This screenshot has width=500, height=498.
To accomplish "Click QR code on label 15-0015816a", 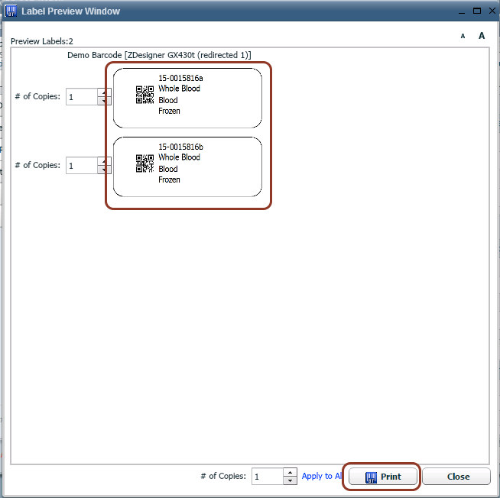I will tap(144, 95).
